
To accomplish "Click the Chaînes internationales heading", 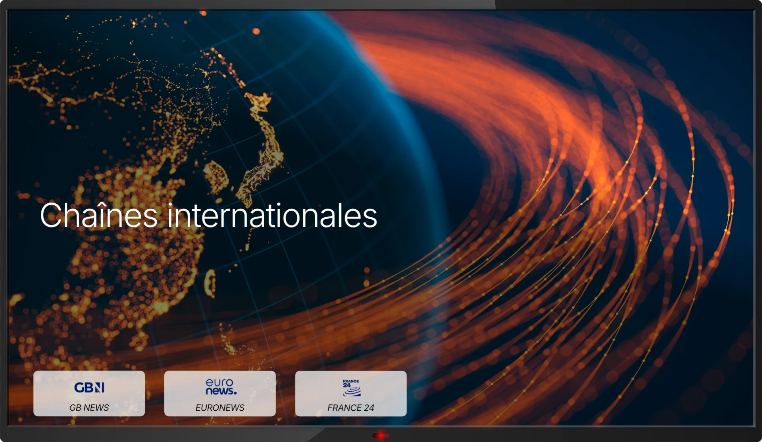I will (208, 216).
